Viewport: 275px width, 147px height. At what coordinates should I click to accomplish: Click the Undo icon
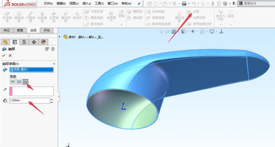coord(193,3)
